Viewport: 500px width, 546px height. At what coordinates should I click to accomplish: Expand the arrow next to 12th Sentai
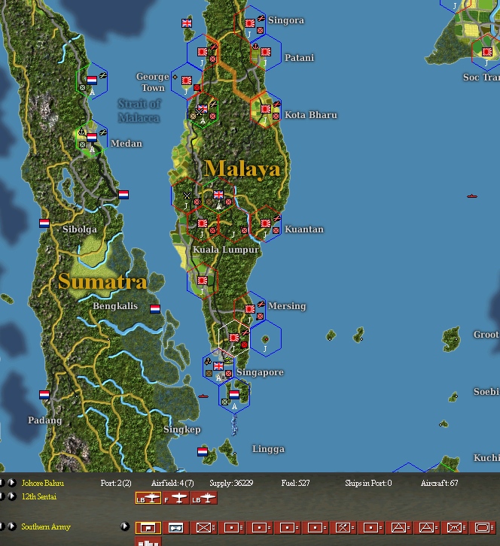pyautogui.click(x=12, y=496)
